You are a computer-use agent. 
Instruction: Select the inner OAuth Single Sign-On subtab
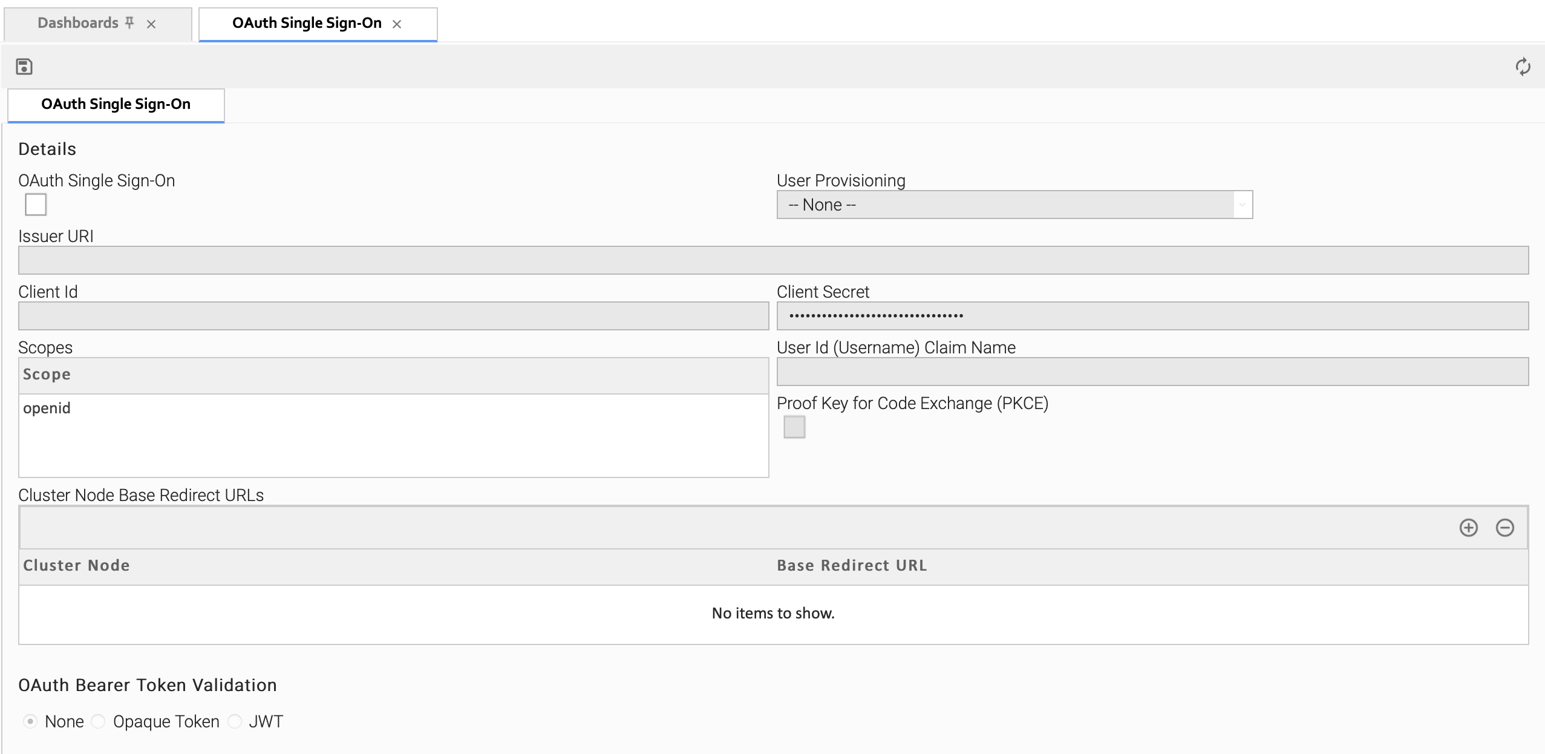[116, 105]
